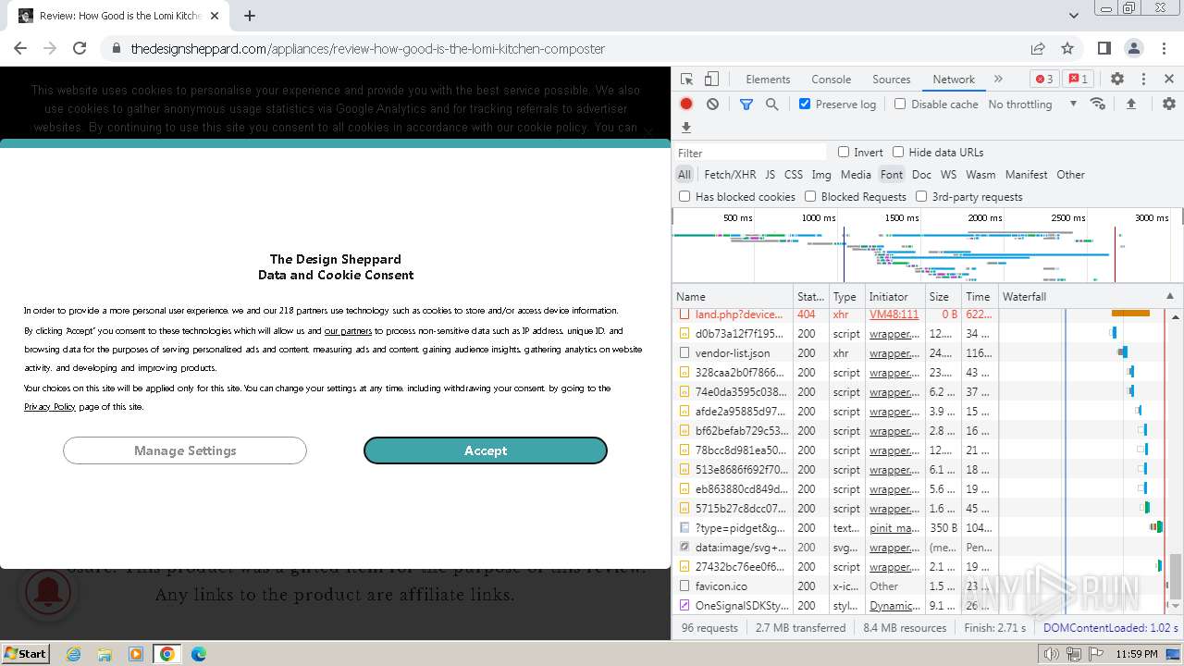1184x666 pixels.
Task: Export HAR file download arrow icon
Action: tap(686, 128)
